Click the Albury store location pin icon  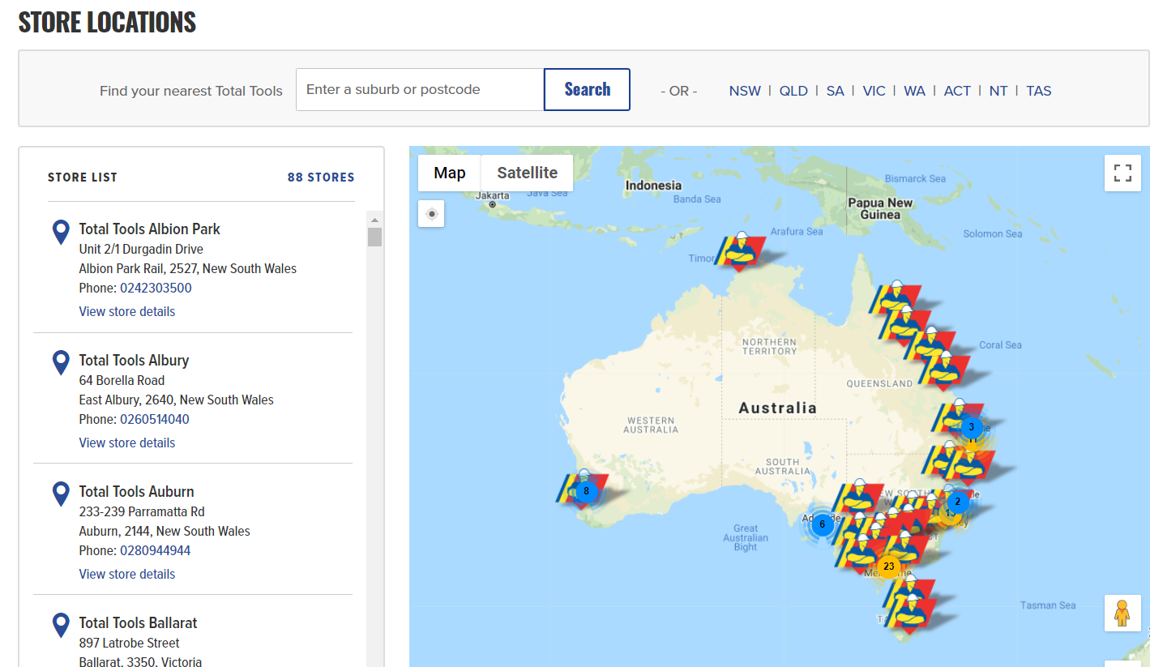(x=61, y=363)
